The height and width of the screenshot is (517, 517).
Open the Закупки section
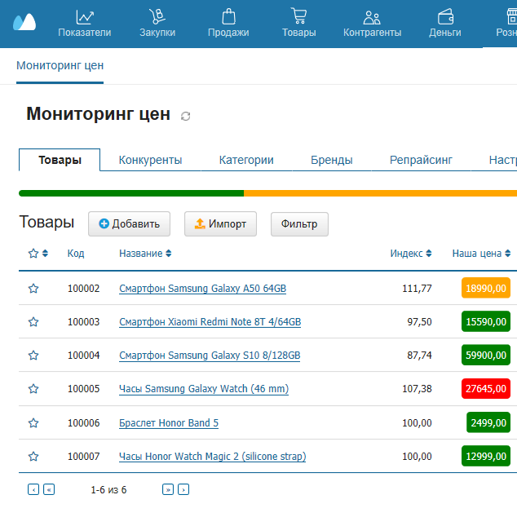coord(157,23)
